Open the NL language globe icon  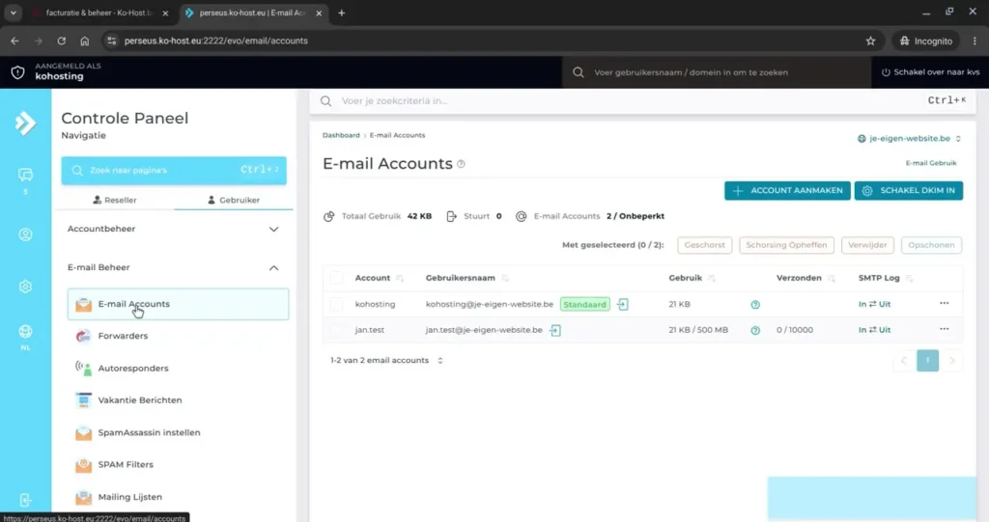(x=25, y=332)
